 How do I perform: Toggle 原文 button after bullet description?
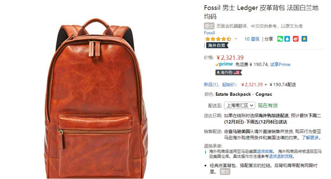click(x=225, y=171)
